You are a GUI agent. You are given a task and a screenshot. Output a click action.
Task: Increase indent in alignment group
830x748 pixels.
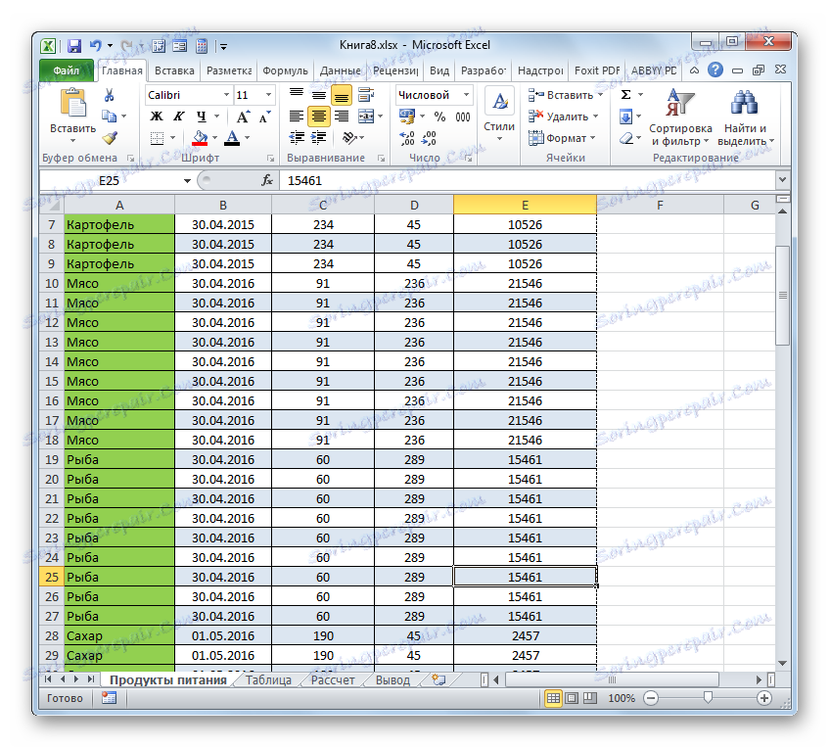coord(319,138)
